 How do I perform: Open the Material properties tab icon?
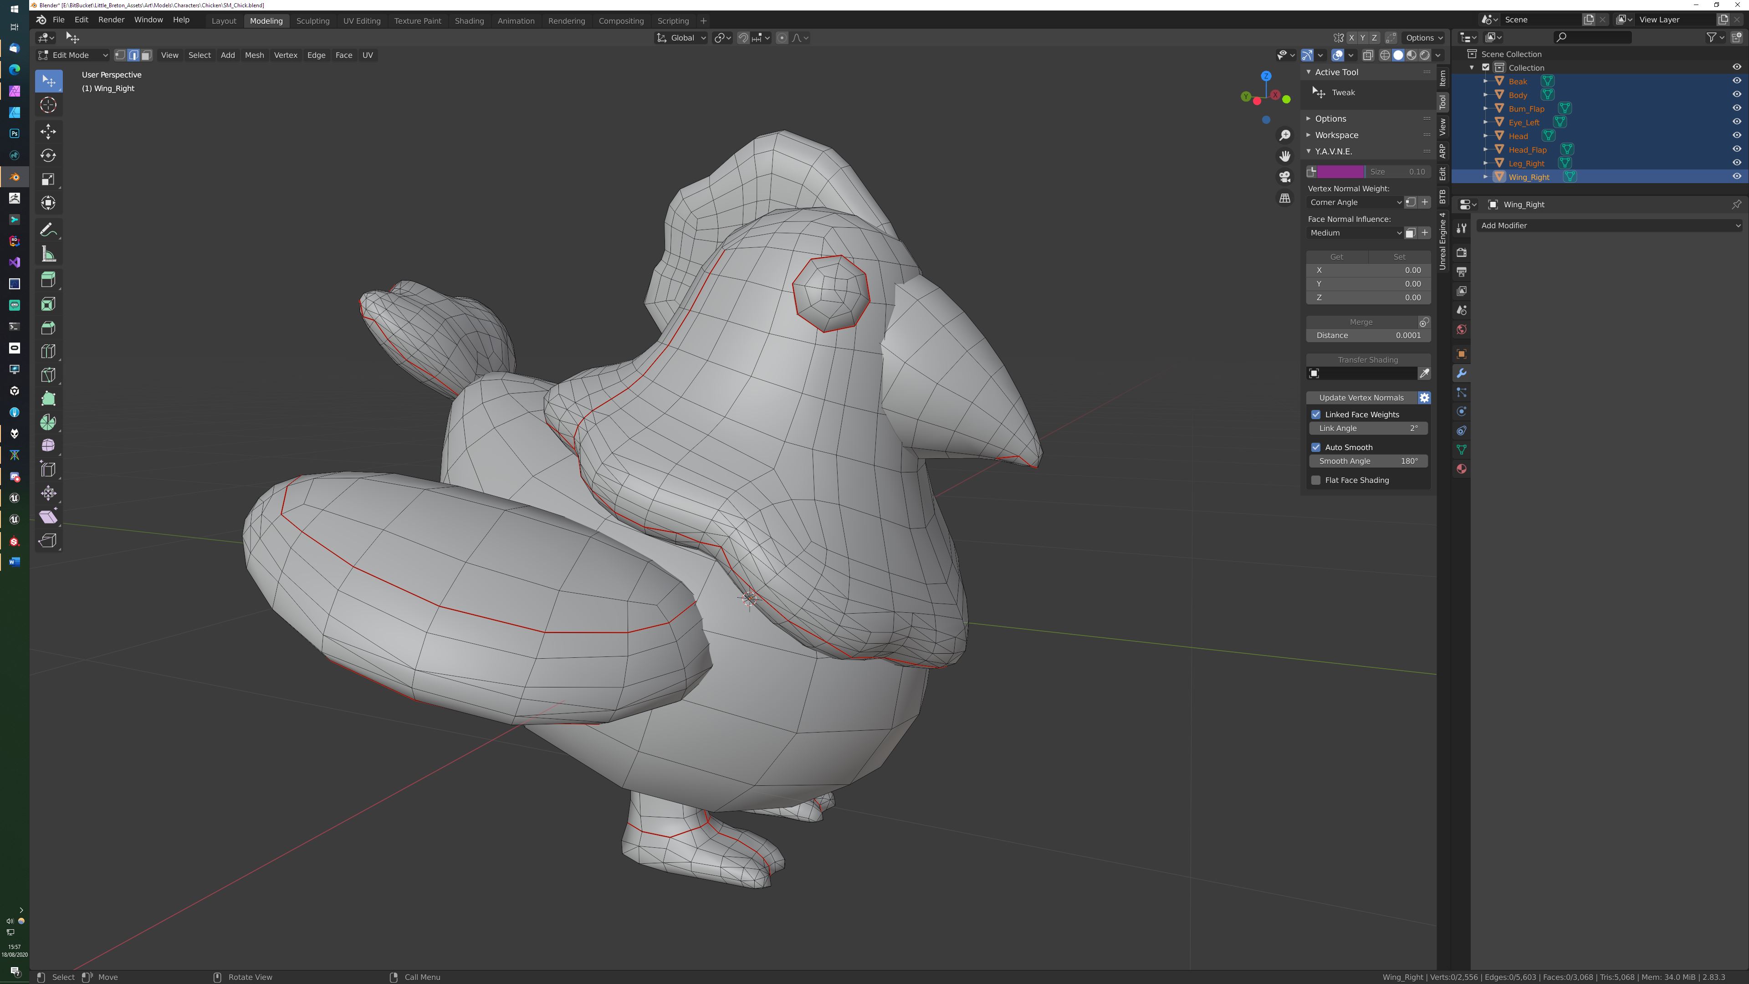pyautogui.click(x=1462, y=469)
